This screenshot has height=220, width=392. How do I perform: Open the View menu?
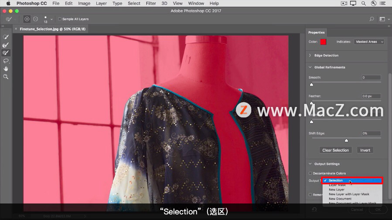pyautogui.click(x=177, y=3)
